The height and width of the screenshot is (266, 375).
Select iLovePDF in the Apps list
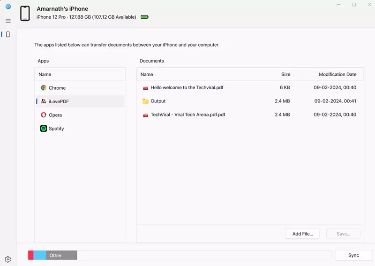coord(80,101)
